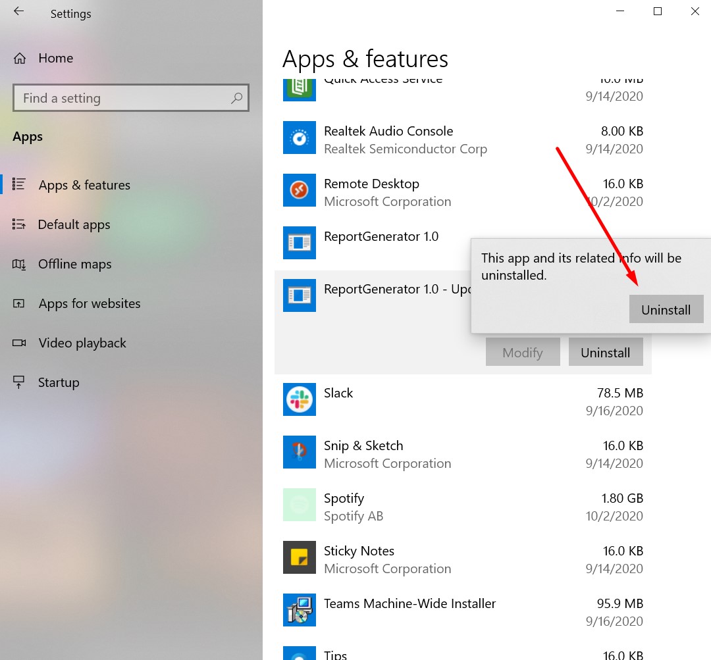Select the Slack app icon
The width and height of the screenshot is (711, 660).
(x=300, y=399)
